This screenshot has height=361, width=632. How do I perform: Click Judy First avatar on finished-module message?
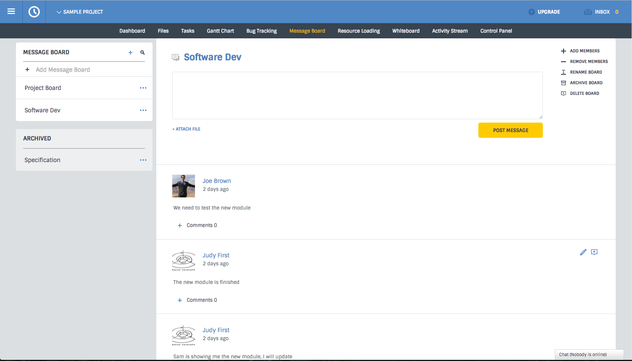(184, 260)
